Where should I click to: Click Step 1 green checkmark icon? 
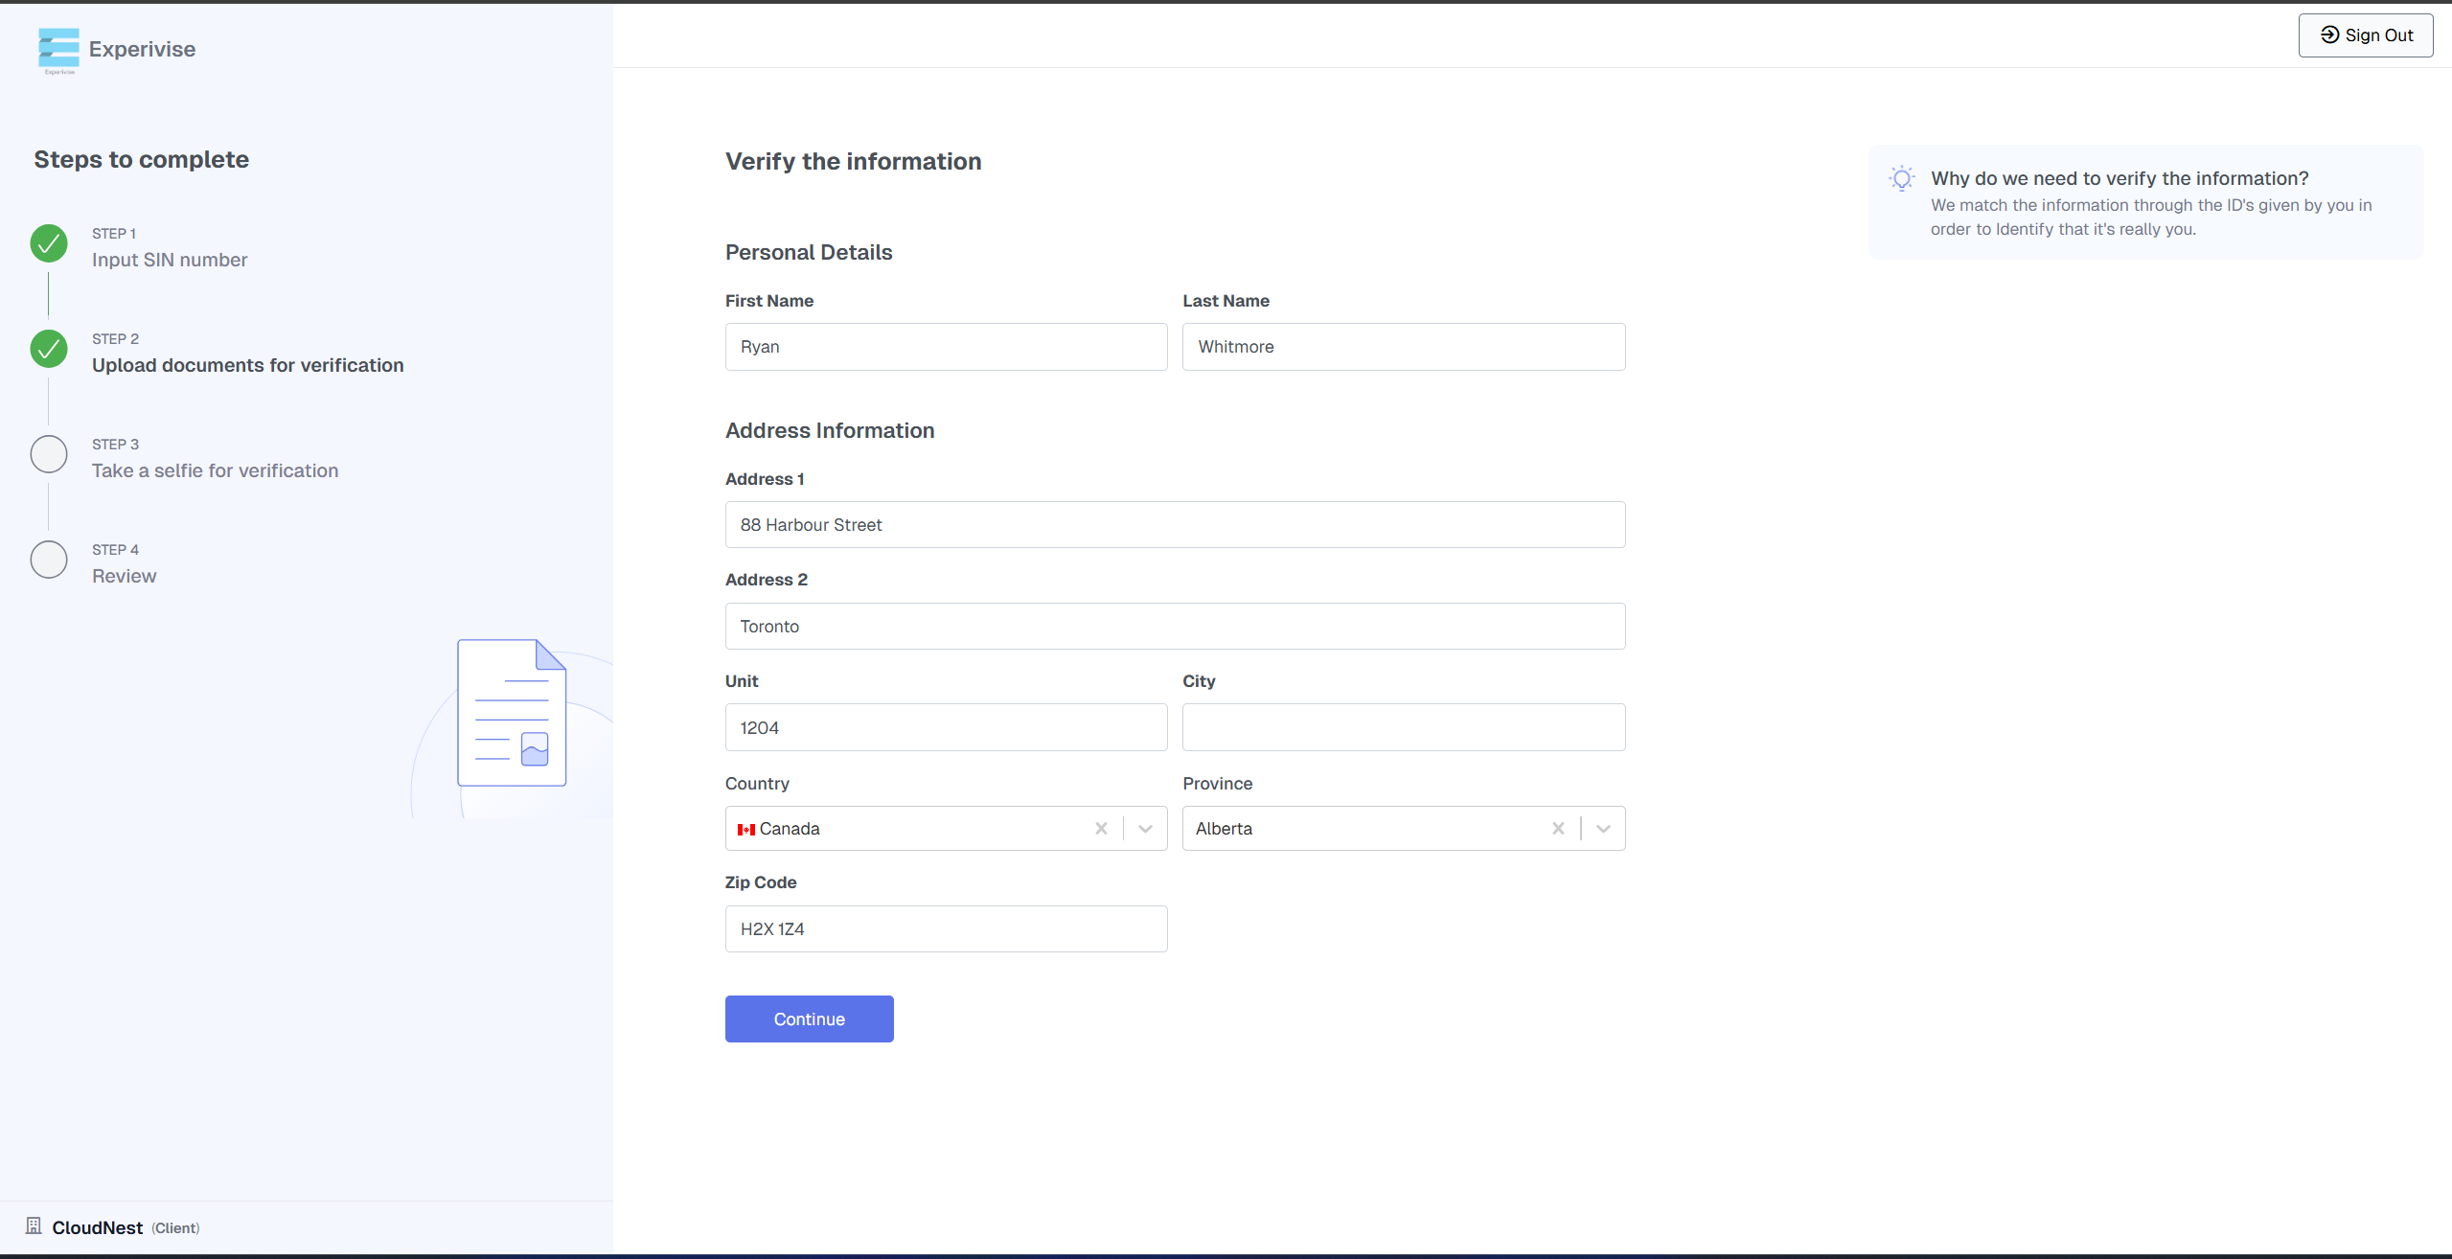49,243
